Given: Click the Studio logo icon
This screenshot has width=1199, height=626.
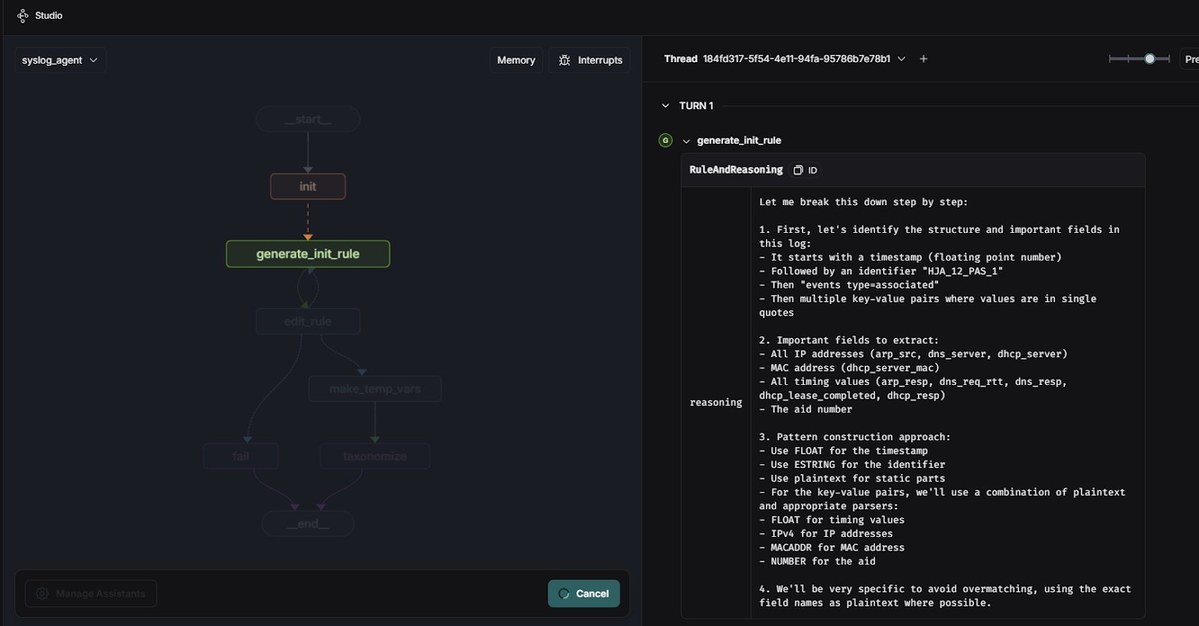Looking at the screenshot, I should pyautogui.click(x=22, y=16).
